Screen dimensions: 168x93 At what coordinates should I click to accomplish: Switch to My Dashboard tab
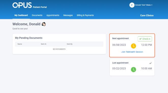(x=21, y=15)
